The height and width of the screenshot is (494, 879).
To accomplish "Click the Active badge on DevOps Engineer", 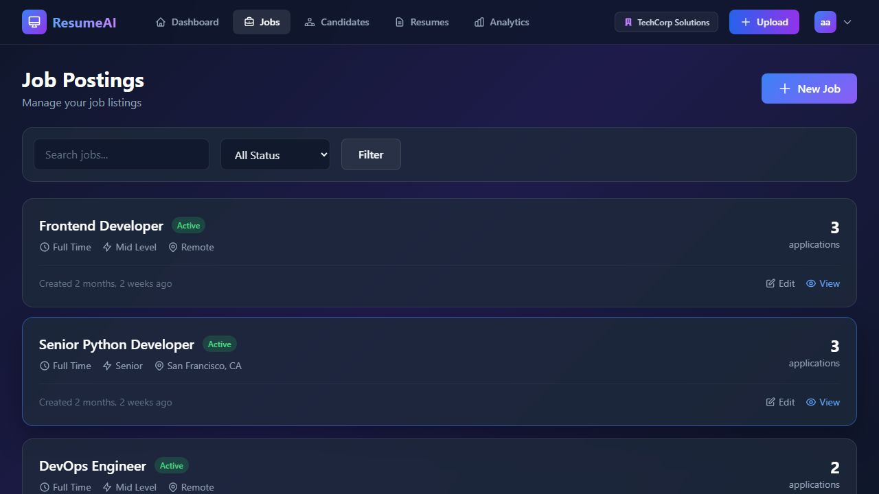I will click(171, 465).
